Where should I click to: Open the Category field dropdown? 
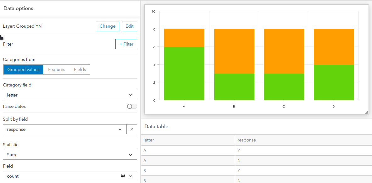(70, 95)
